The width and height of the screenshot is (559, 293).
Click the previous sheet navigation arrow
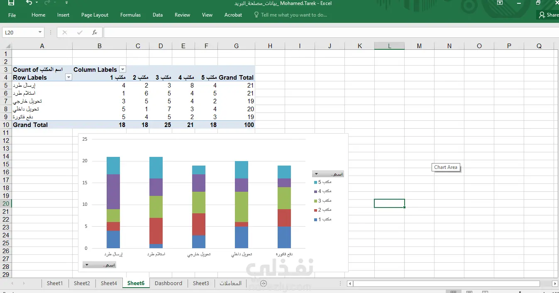tap(12, 283)
